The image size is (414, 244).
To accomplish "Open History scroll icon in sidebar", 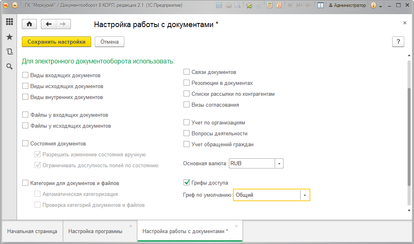I will coord(9,52).
